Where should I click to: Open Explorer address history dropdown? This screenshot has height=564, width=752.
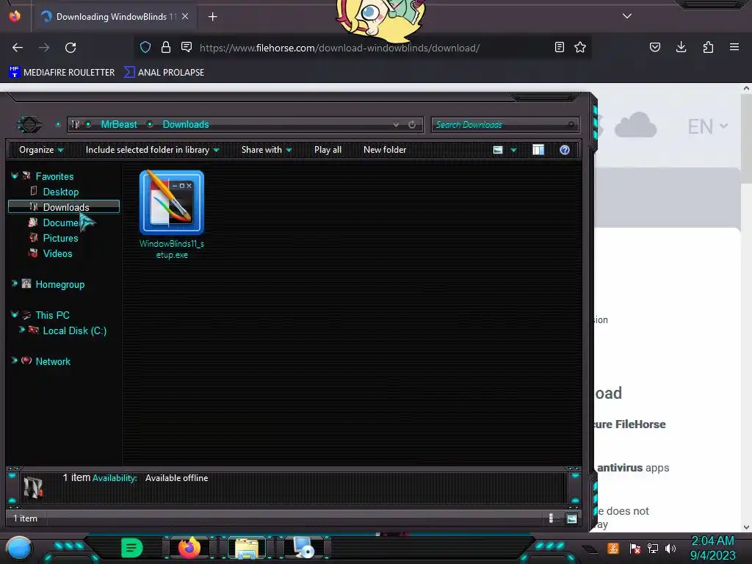tap(396, 125)
